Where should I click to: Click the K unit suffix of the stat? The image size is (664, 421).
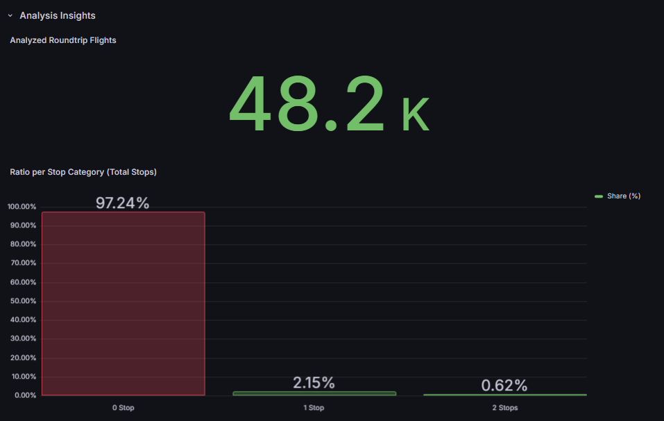coord(416,116)
